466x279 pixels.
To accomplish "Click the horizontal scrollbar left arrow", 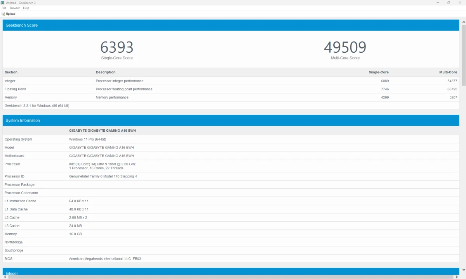I will (5, 277).
